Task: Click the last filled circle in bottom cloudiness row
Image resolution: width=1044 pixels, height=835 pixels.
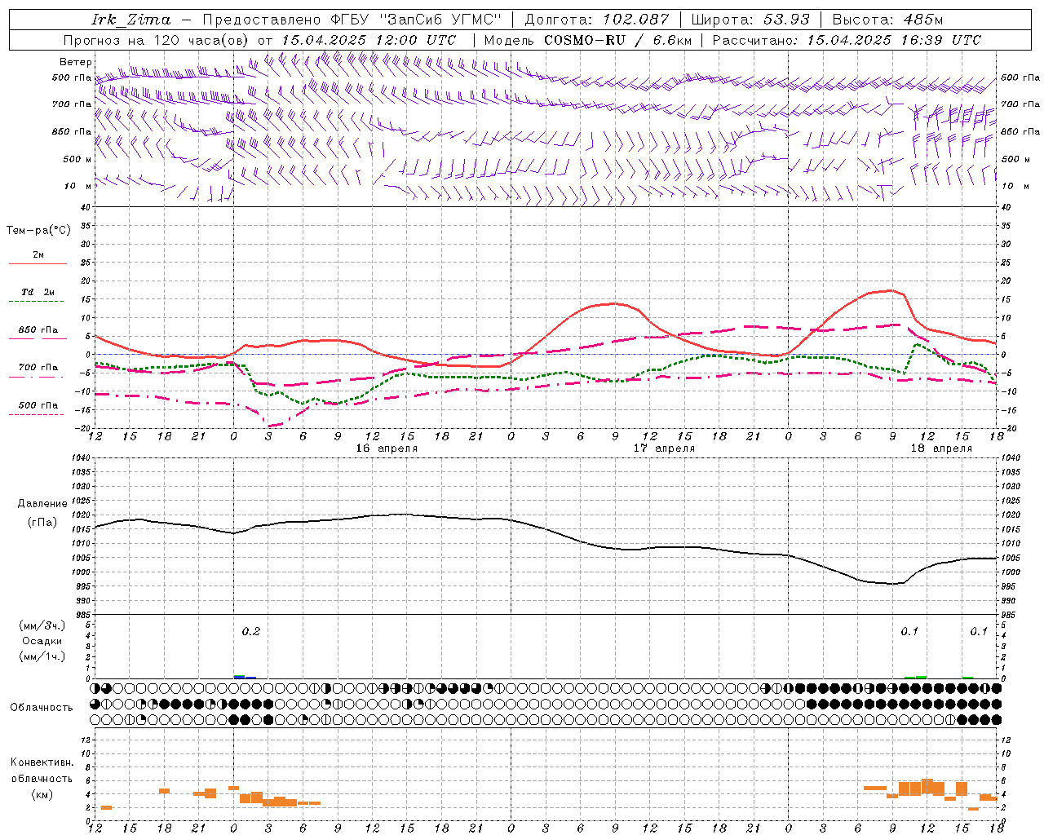Action: click(x=996, y=719)
